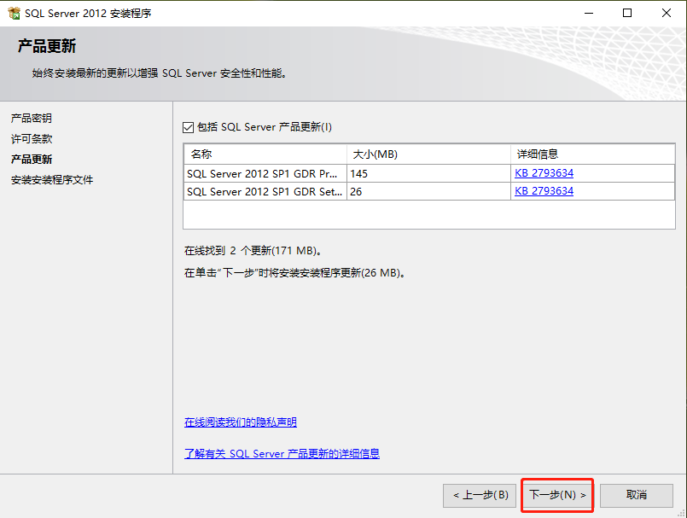687x518 pixels.
Task: Click the 名称 column header
Action: [x=265, y=154]
